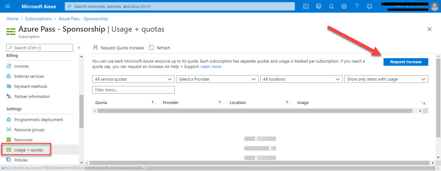The image size is (441, 171).
Task: Send feedback via smiley icon
Action: point(369,6)
